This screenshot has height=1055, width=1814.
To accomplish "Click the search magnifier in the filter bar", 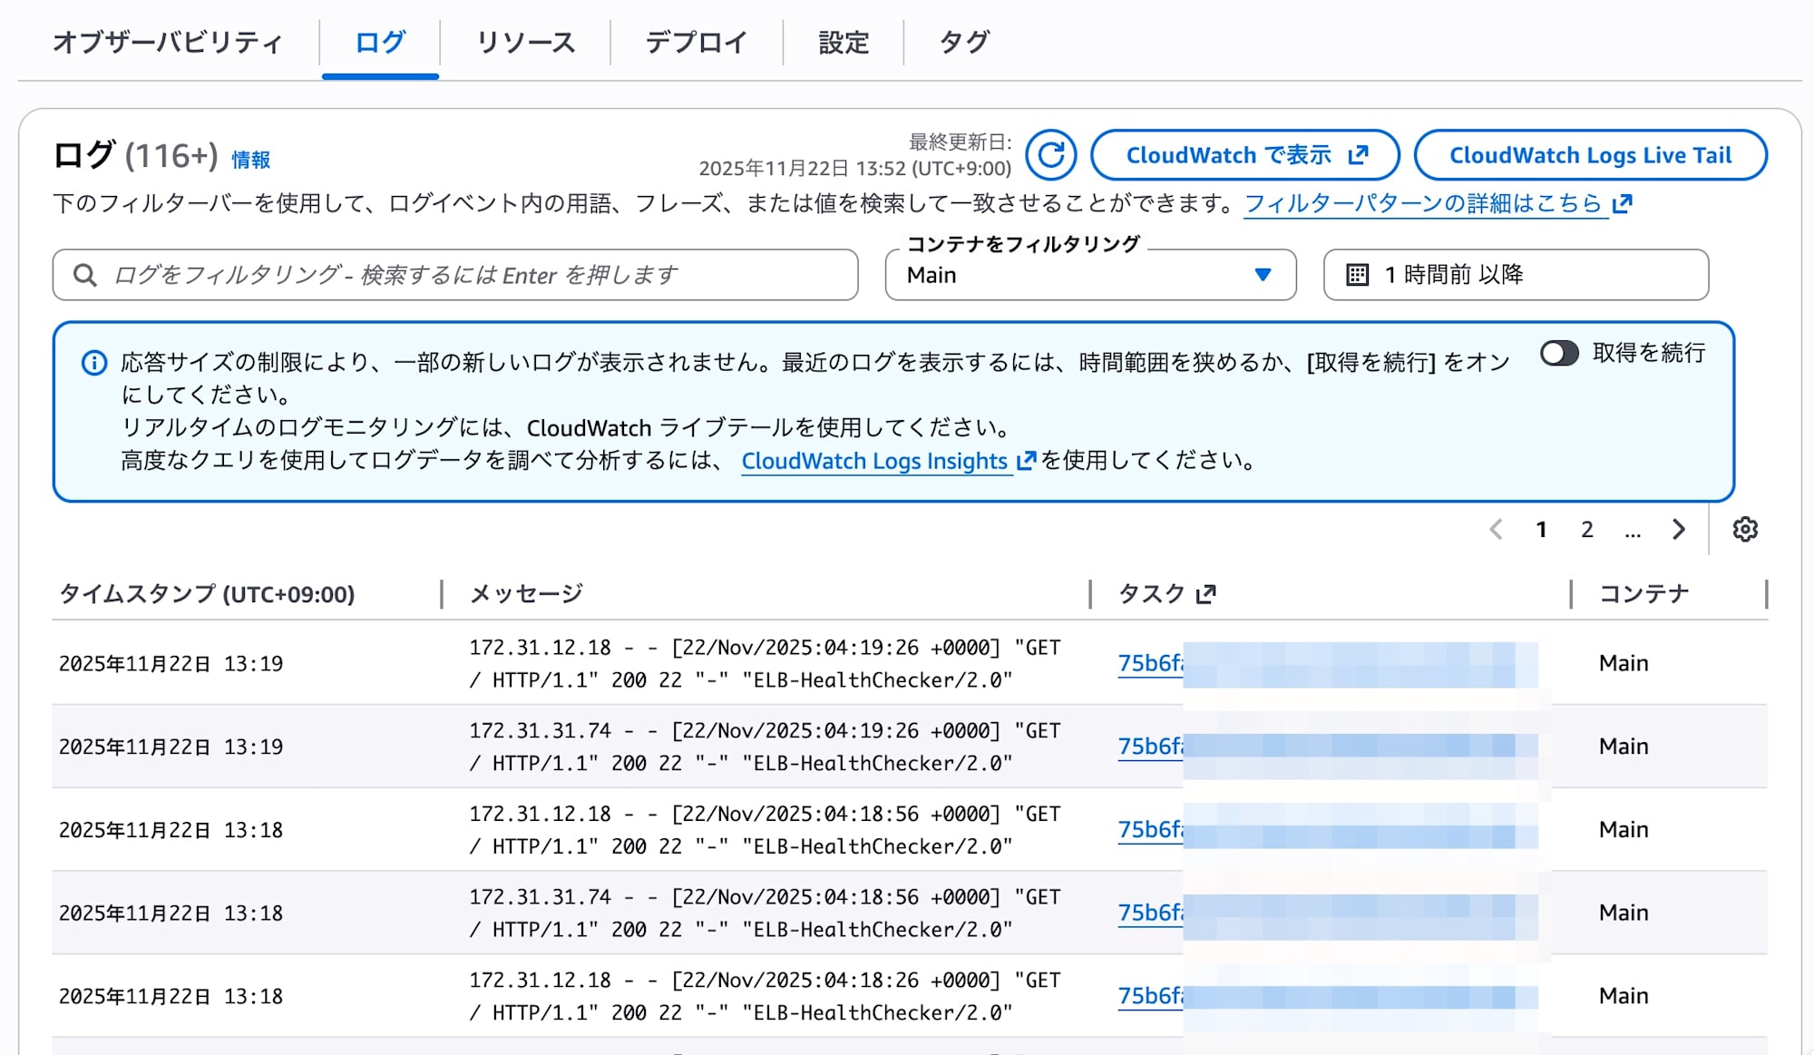I will pyautogui.click(x=86, y=275).
